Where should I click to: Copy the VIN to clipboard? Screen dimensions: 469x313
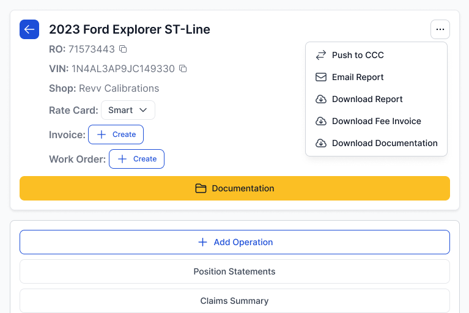pos(183,68)
